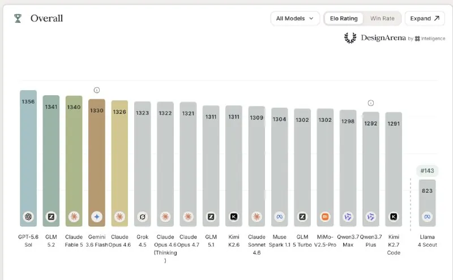The image size is (453, 280).
Task: Click the Gemini star icon on 3.6 Flash bar
Action: 97,217
